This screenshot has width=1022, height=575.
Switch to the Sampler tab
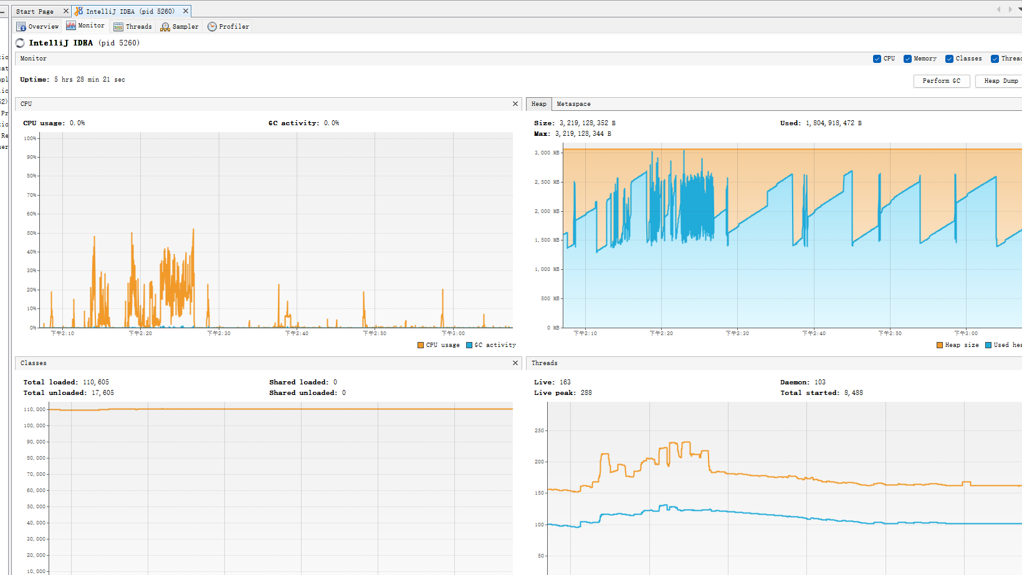pos(179,27)
